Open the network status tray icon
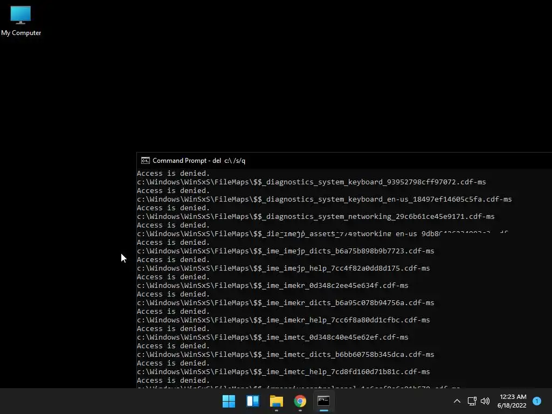The width and height of the screenshot is (552, 414). tap(472, 401)
